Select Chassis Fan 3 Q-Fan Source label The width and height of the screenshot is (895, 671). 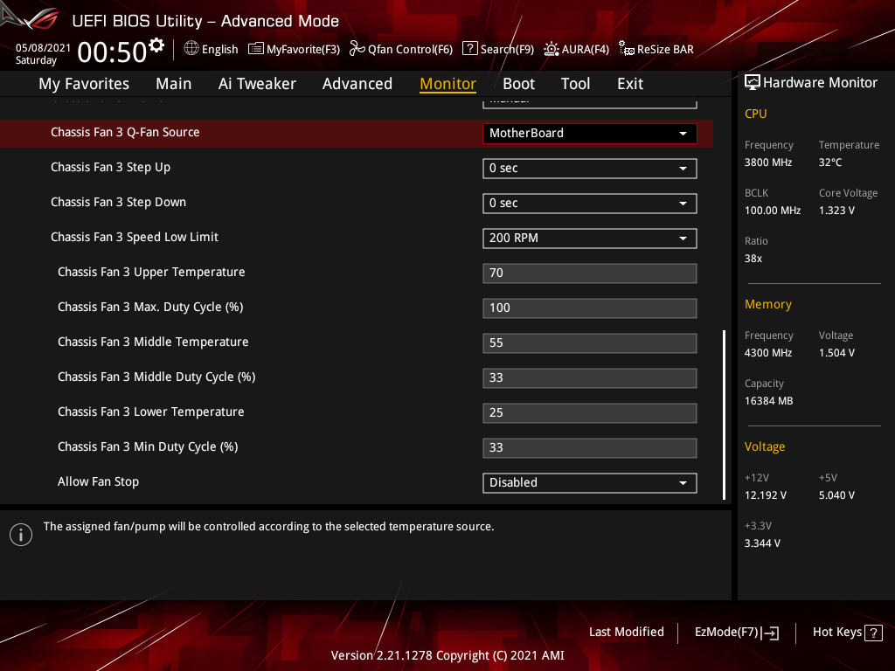point(125,133)
